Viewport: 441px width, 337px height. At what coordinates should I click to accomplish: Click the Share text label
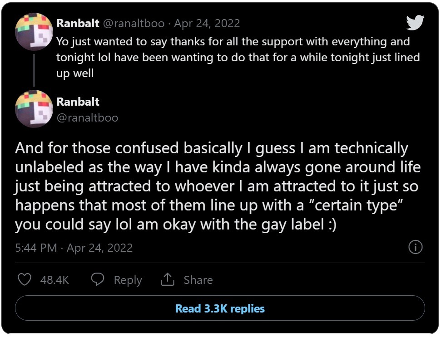click(198, 280)
